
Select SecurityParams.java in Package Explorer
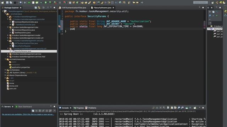click(29, 51)
